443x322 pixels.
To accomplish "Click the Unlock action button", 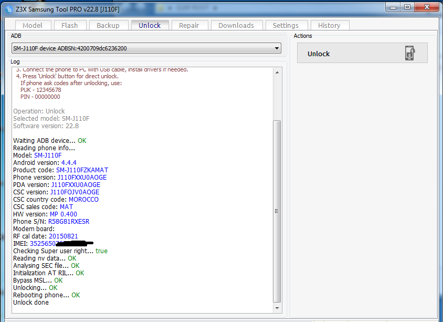I will (x=362, y=53).
